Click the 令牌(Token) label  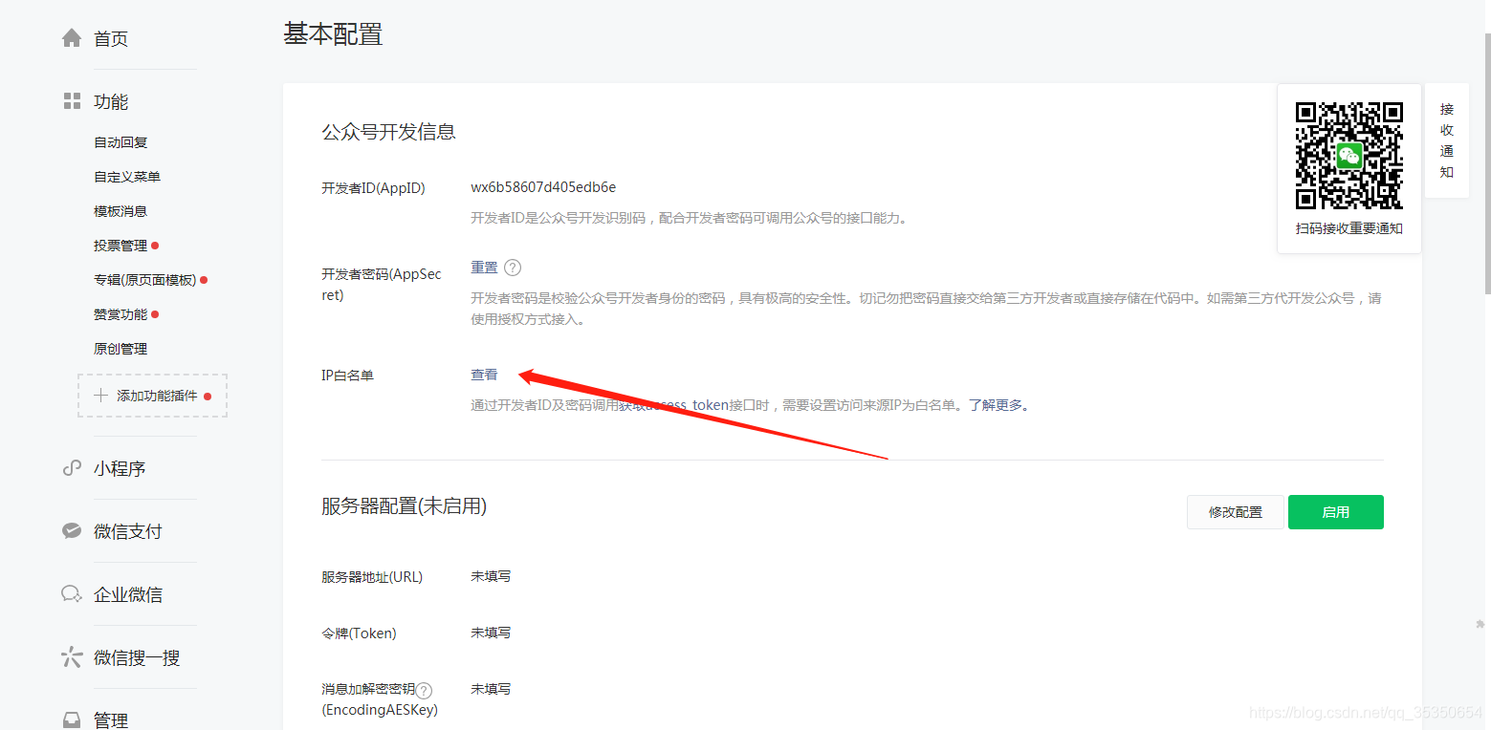pyautogui.click(x=359, y=633)
